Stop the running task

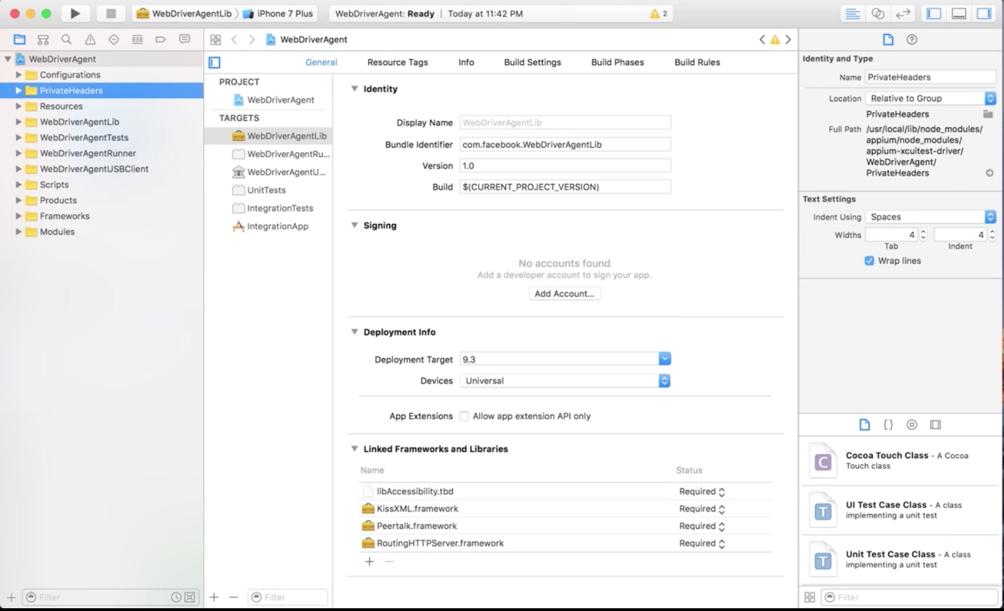[x=111, y=13]
